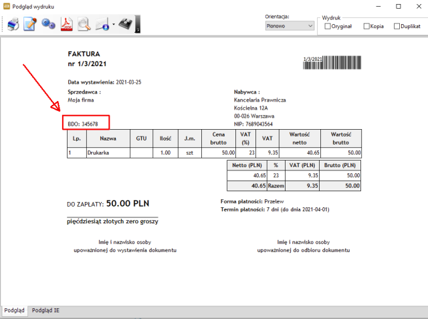This screenshot has width=428, height=319.
Task: Switch to the Podgląd IE tab
Action: pyautogui.click(x=45, y=310)
